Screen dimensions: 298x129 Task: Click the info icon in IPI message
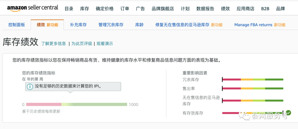30,87
